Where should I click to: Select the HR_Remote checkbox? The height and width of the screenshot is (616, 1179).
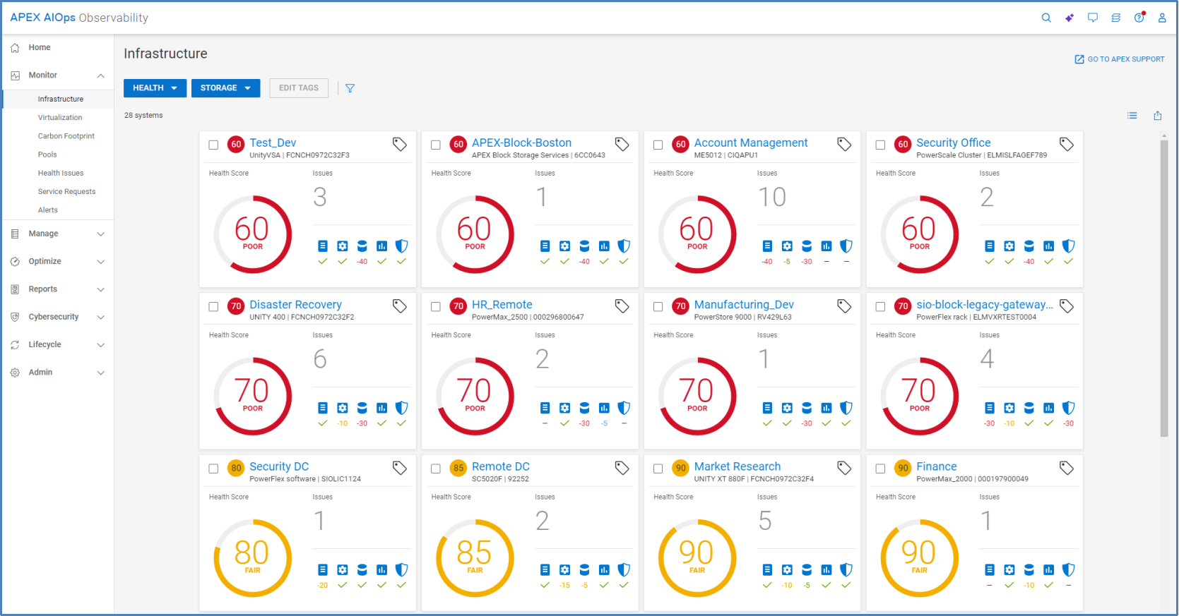coord(436,307)
